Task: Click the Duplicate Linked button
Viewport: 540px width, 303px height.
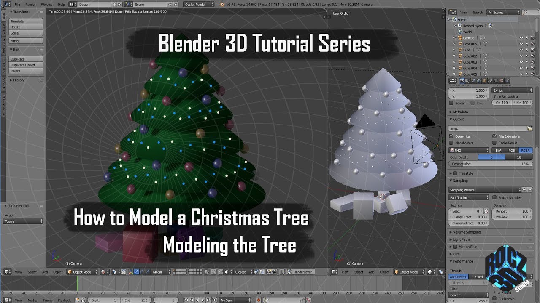Action: pyautogui.click(x=26, y=65)
